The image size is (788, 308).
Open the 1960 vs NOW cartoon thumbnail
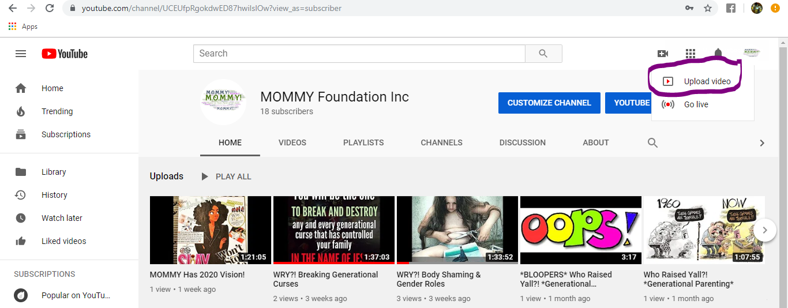pyautogui.click(x=704, y=230)
